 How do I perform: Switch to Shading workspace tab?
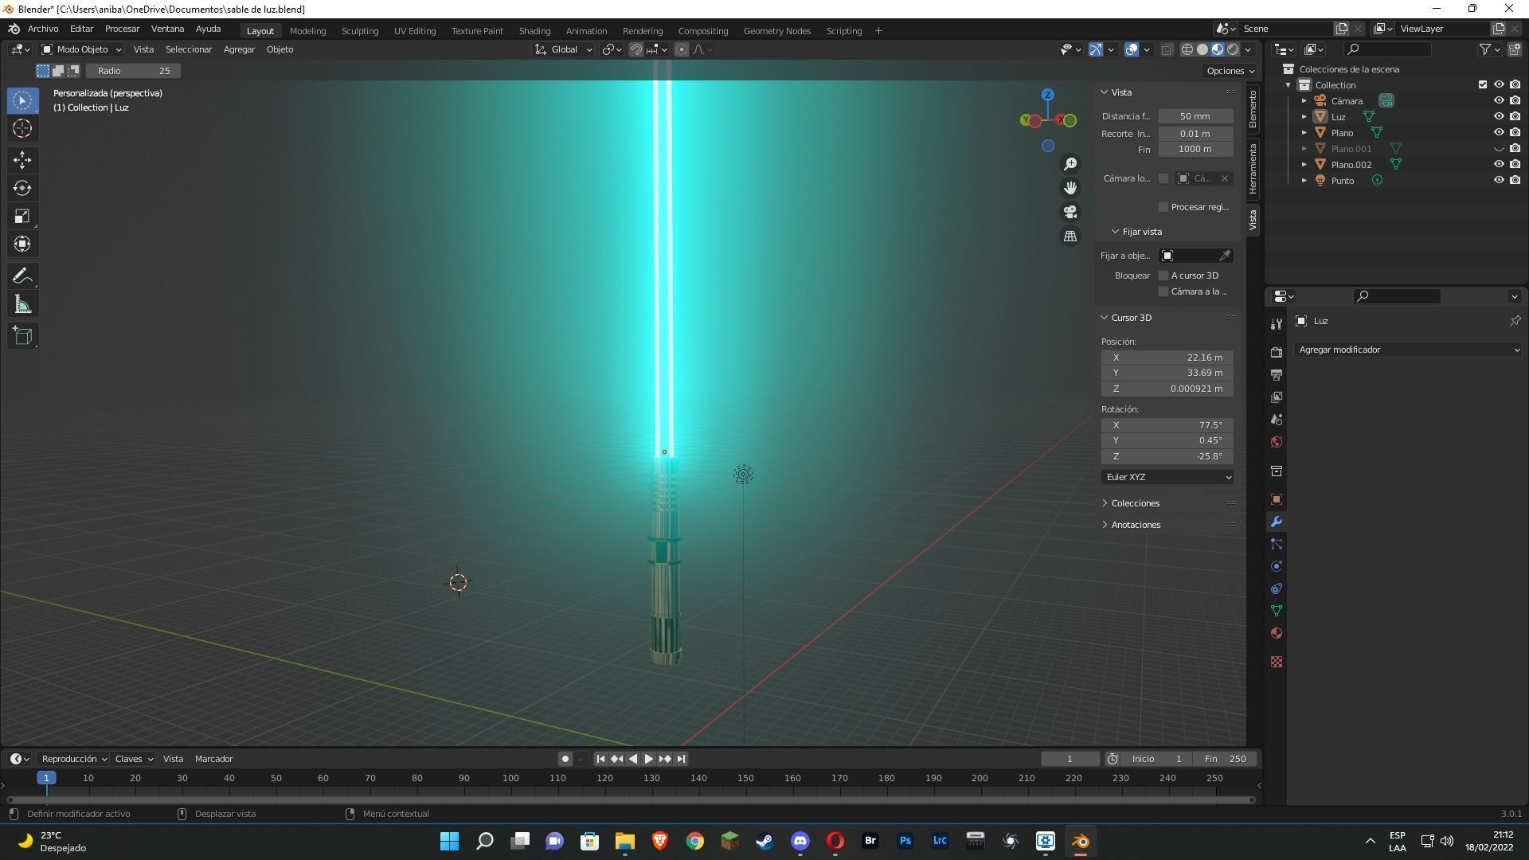coord(534,31)
